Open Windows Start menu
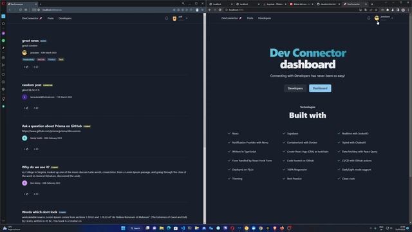Screen dimensions: 412x232 pos(123,228)
